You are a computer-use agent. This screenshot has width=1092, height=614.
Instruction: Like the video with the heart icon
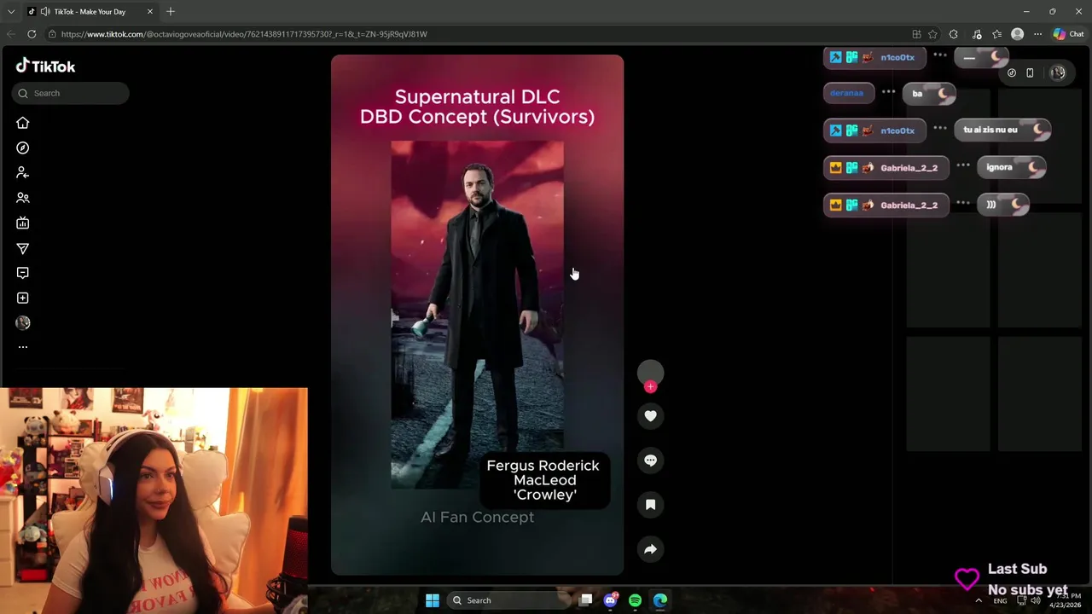point(650,416)
